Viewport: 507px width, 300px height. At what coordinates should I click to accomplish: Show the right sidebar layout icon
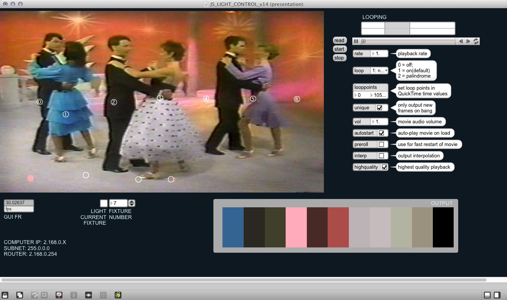(x=498, y=295)
